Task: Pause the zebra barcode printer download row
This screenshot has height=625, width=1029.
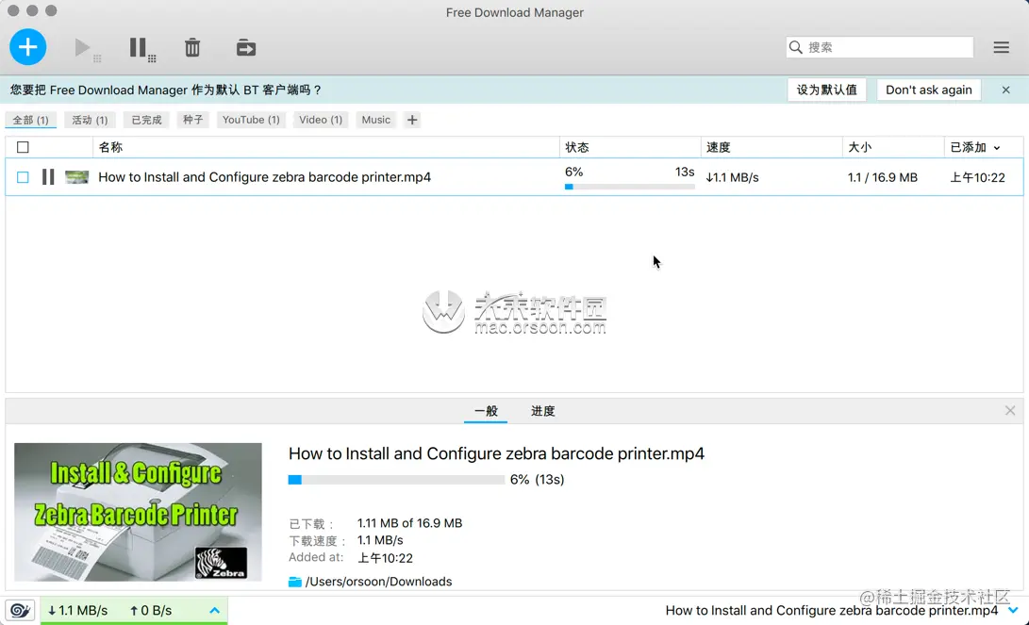Action: coord(48,177)
